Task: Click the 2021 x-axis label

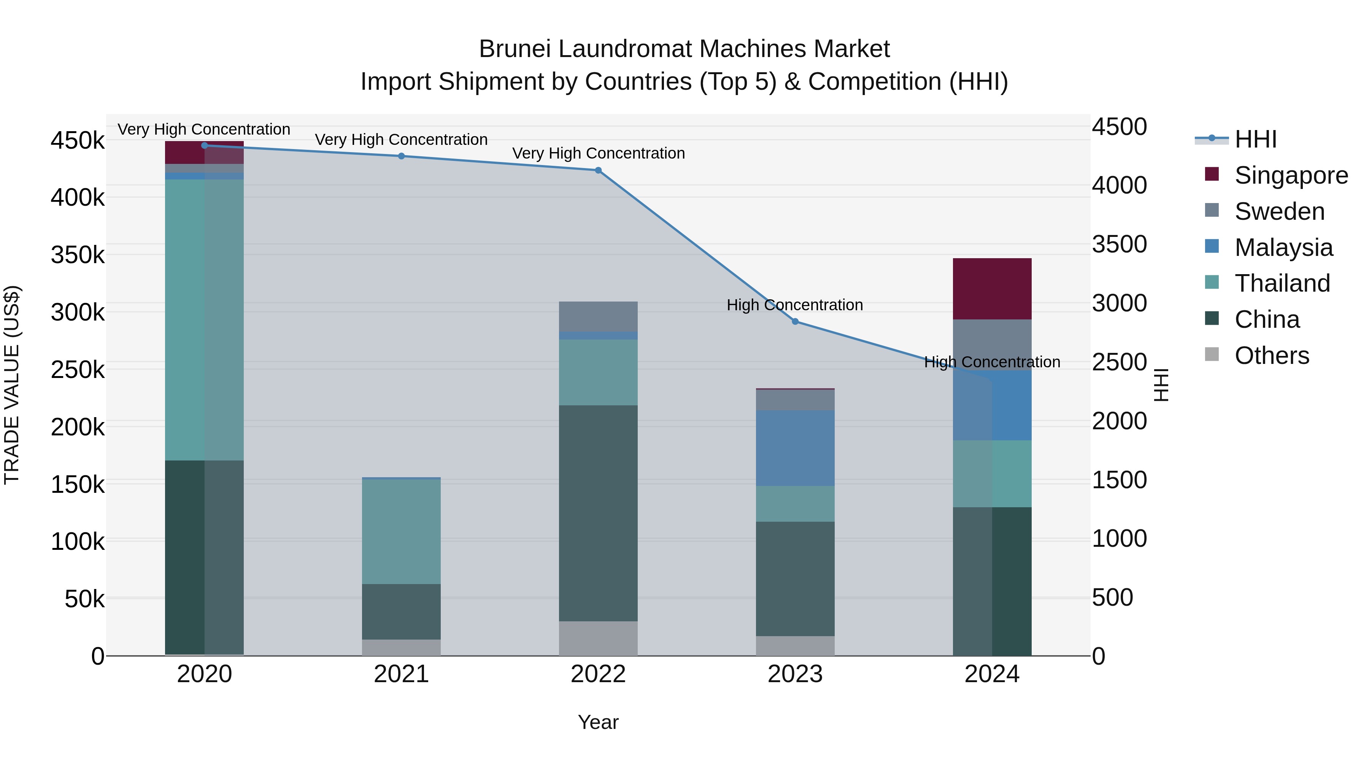Action: pyautogui.click(x=401, y=674)
